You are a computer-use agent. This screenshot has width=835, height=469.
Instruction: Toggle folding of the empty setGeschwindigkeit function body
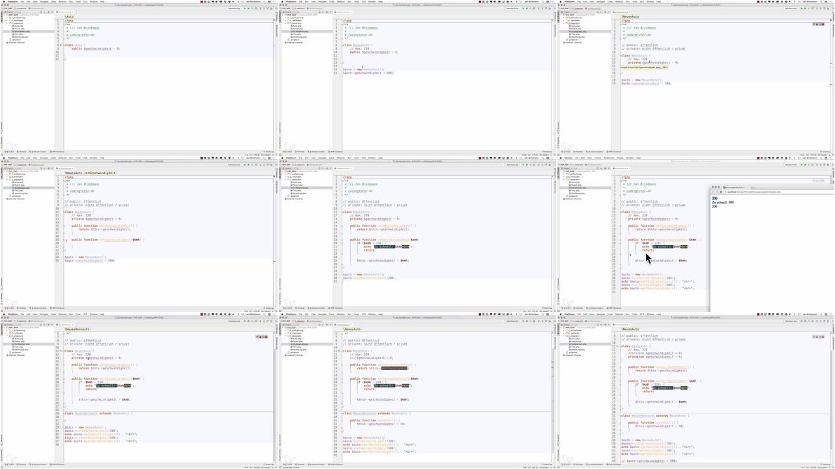click(63, 240)
